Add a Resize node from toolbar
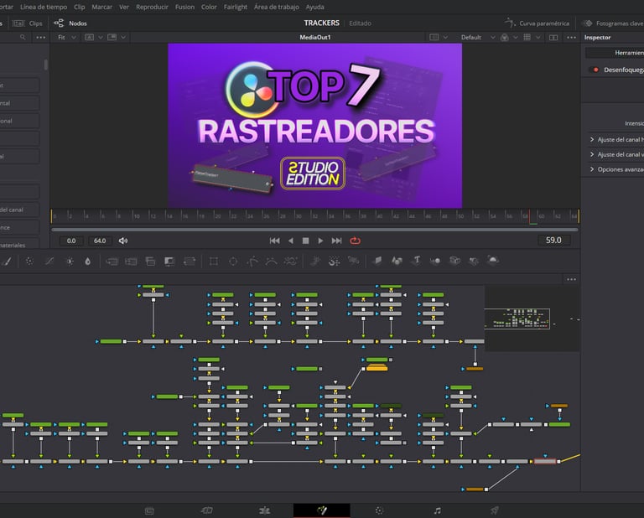This screenshot has width=644, height=518. pos(169,261)
